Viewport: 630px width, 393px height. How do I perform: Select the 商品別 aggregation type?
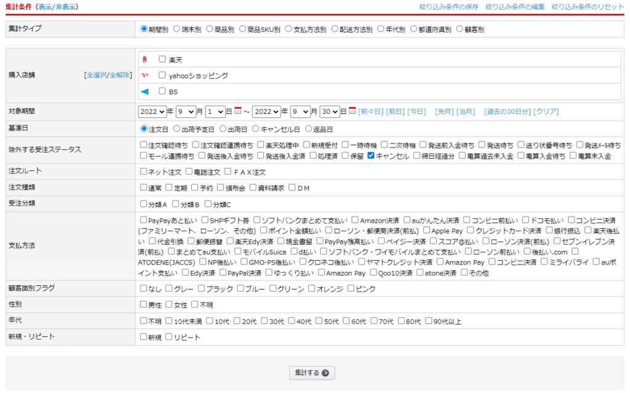tap(210, 29)
